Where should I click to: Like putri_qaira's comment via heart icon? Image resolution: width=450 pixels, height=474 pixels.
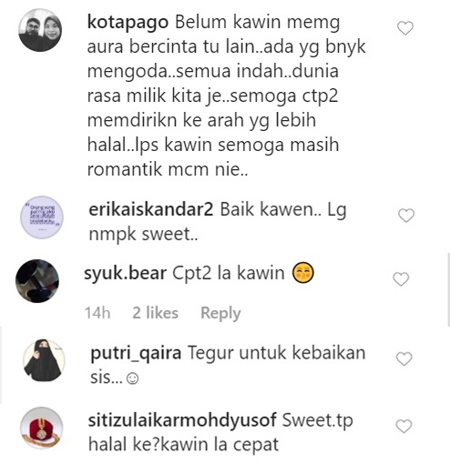[x=404, y=358]
